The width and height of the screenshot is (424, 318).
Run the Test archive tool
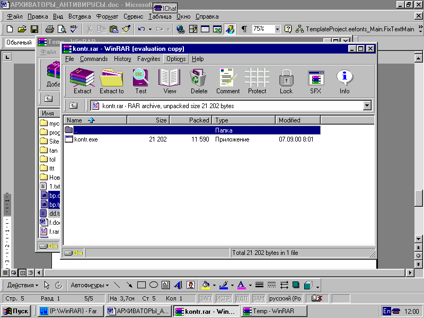140,81
